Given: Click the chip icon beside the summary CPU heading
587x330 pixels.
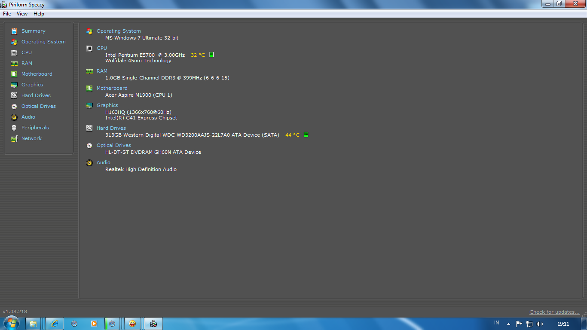Looking at the screenshot, I should pos(89,49).
